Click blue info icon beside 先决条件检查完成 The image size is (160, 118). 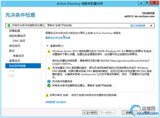coord(49,81)
